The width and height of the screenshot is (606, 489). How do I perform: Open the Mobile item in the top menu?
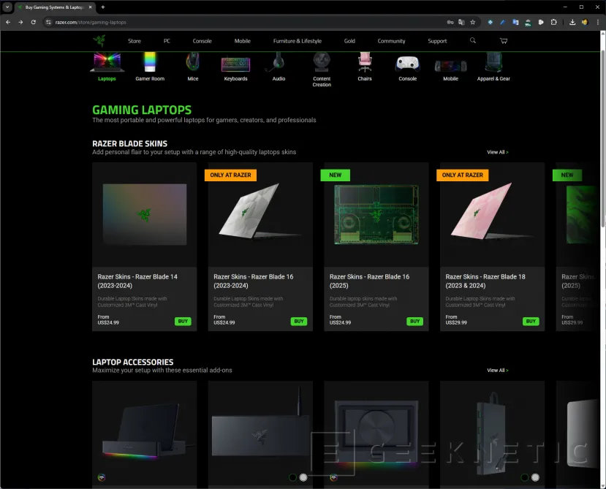click(242, 41)
